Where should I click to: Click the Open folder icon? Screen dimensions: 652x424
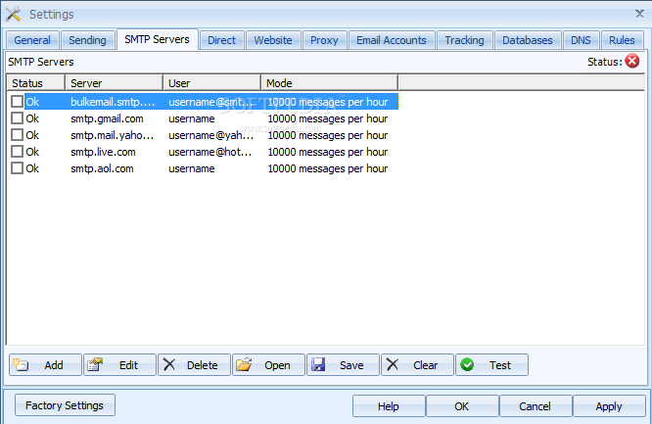(244, 364)
